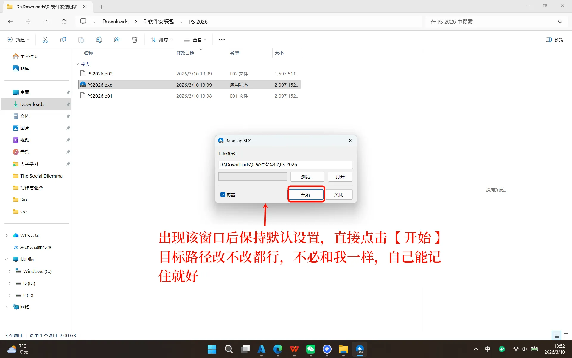Refresh the current folder view
This screenshot has width=572, height=358.
pos(64,21)
